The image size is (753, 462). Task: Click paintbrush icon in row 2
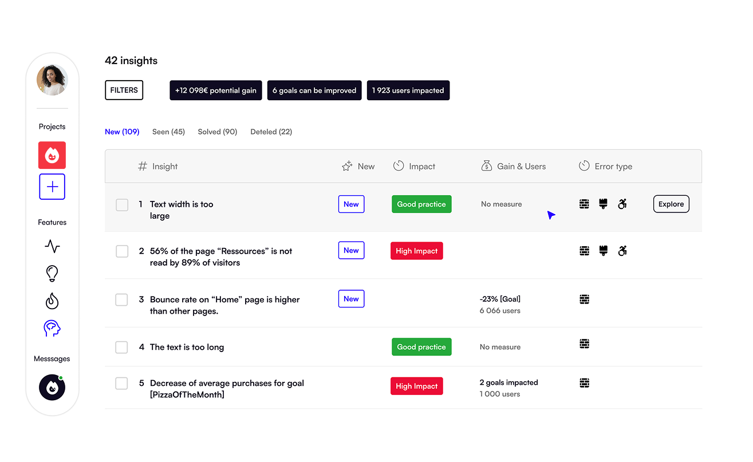tap(603, 251)
